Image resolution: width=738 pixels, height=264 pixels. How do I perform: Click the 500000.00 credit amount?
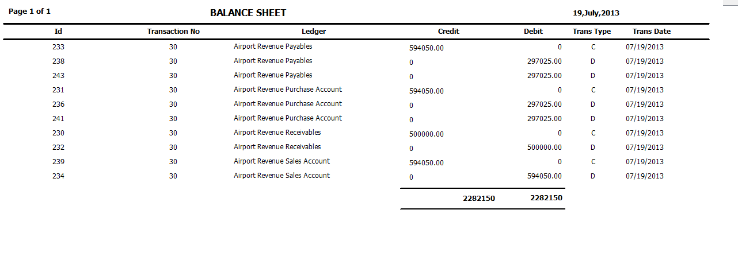pos(427,134)
